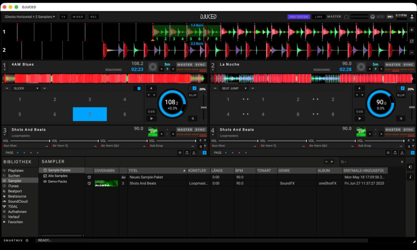Click Gun Shot volume slider on sampler 3
Image resolution: width=417 pixels, height=250 pixels.
29,141
